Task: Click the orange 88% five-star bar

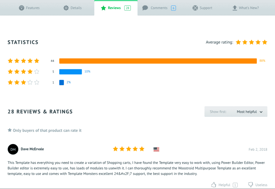Action: click(158, 61)
